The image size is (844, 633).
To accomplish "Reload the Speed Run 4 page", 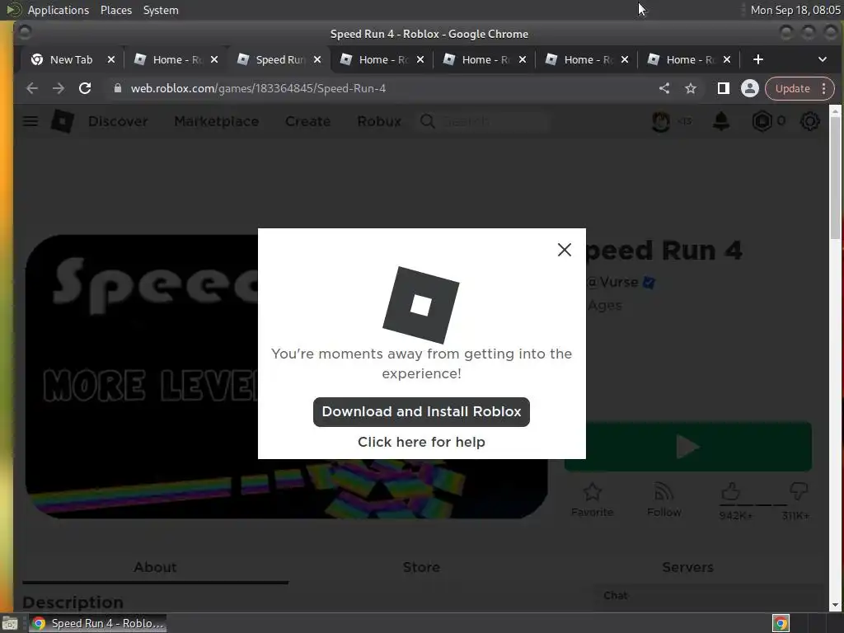I will 85,88.
